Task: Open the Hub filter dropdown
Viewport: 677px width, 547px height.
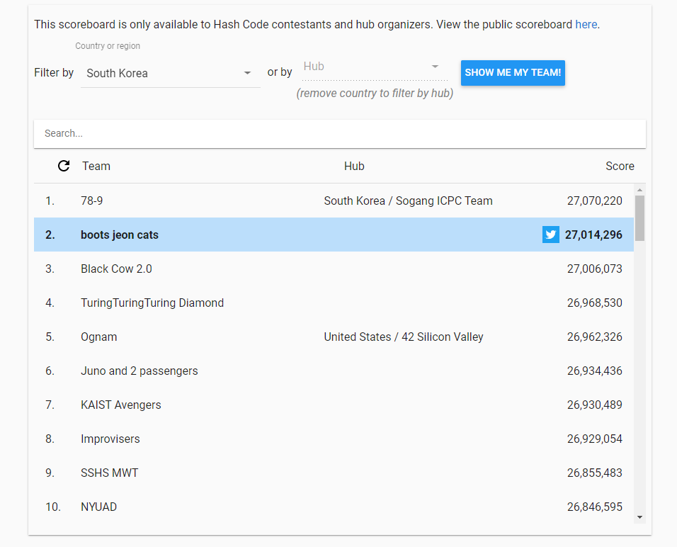Action: [x=375, y=67]
